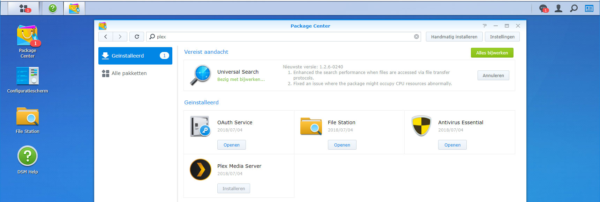Open the File Station desktop shortcut
Screen dimensions: 600x202
(x=28, y=120)
